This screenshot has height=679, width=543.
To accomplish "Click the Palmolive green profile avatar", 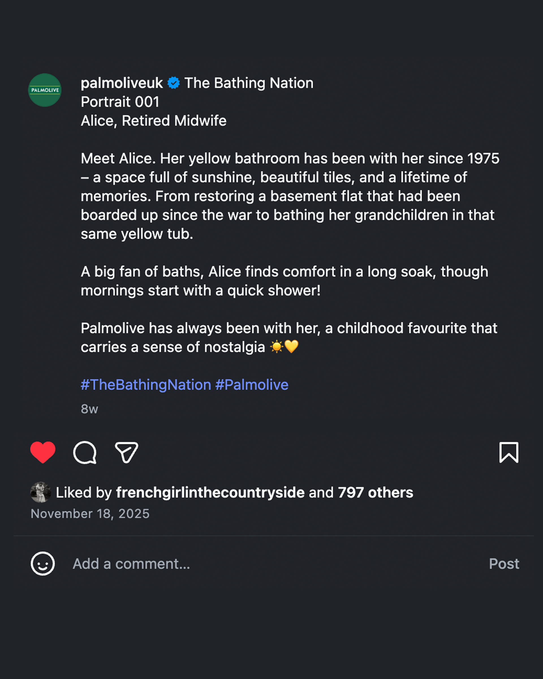I will [45, 90].
